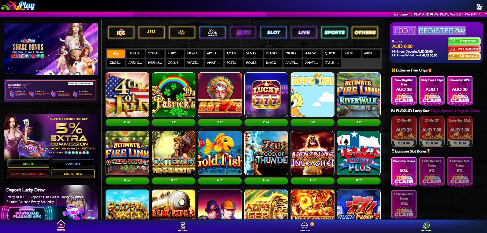Click the red WITHDRAW button

pos(464,49)
